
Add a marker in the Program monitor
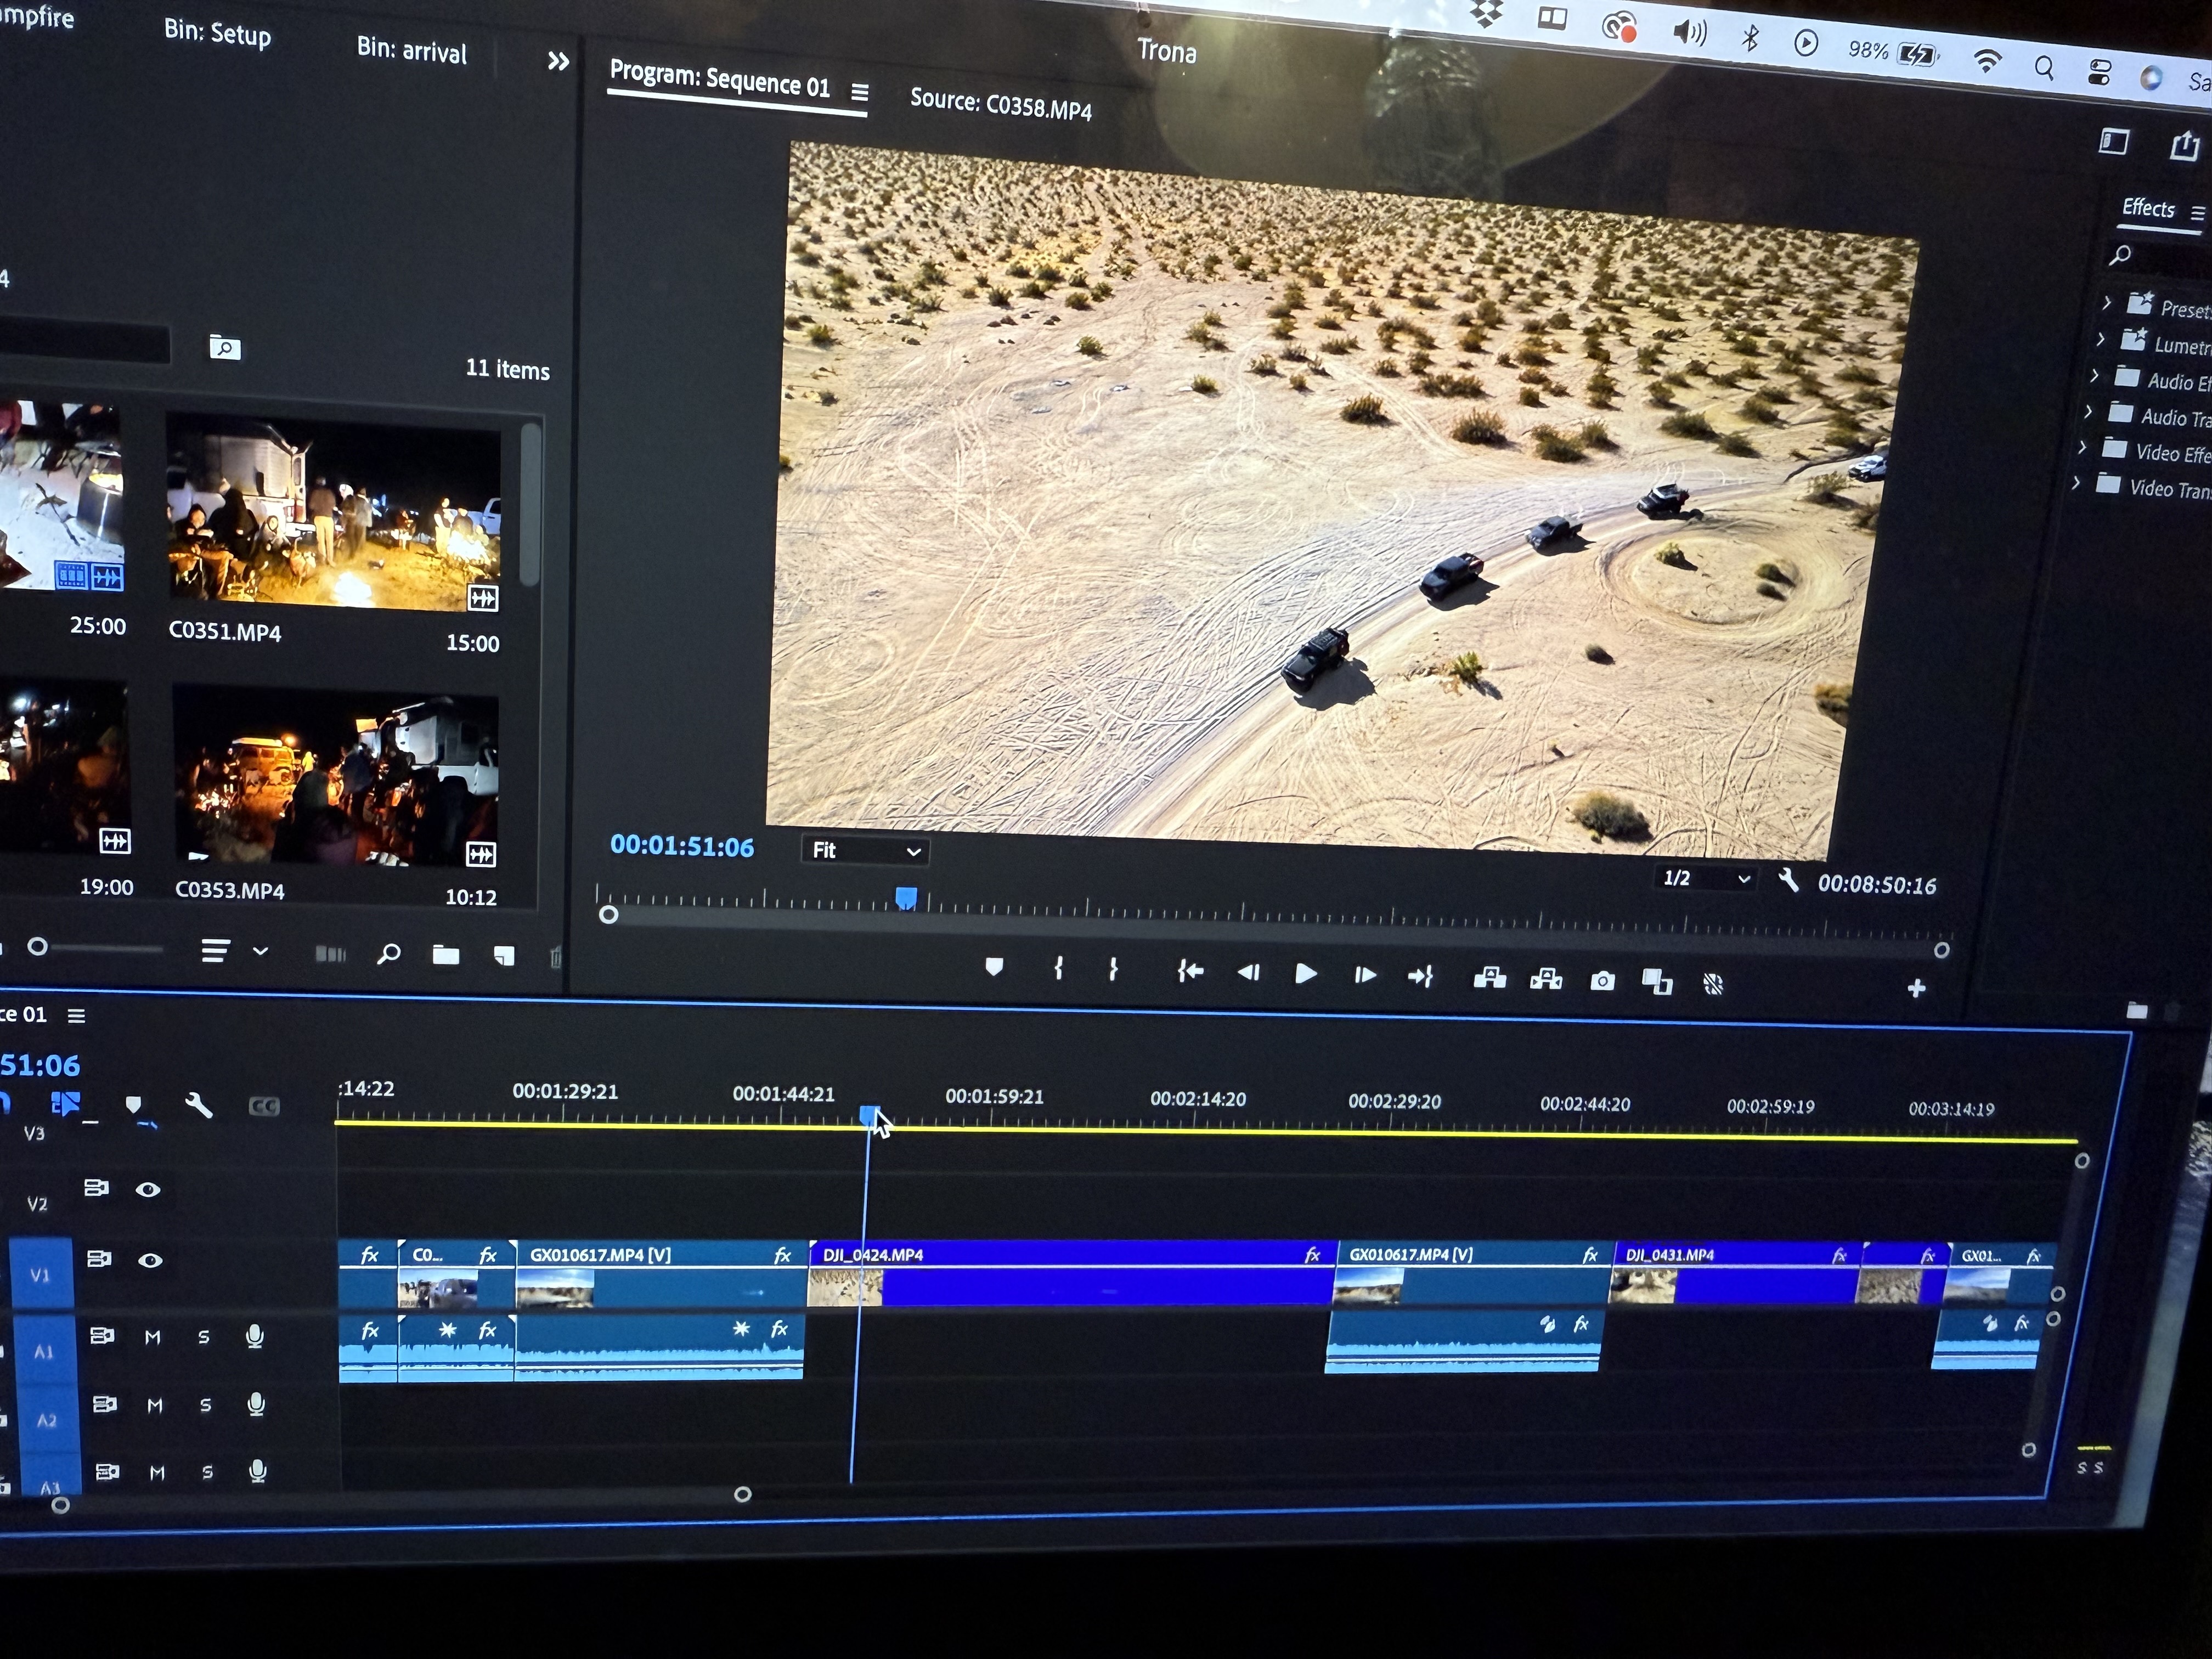[994, 967]
